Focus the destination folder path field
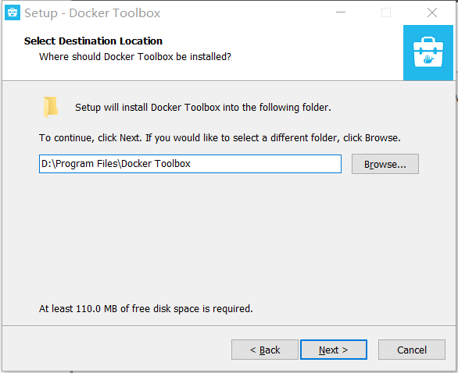The height and width of the screenshot is (373, 458). click(x=190, y=164)
